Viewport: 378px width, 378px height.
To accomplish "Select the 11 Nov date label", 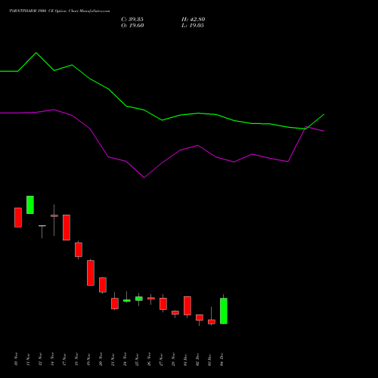I will click(x=28, y=359).
